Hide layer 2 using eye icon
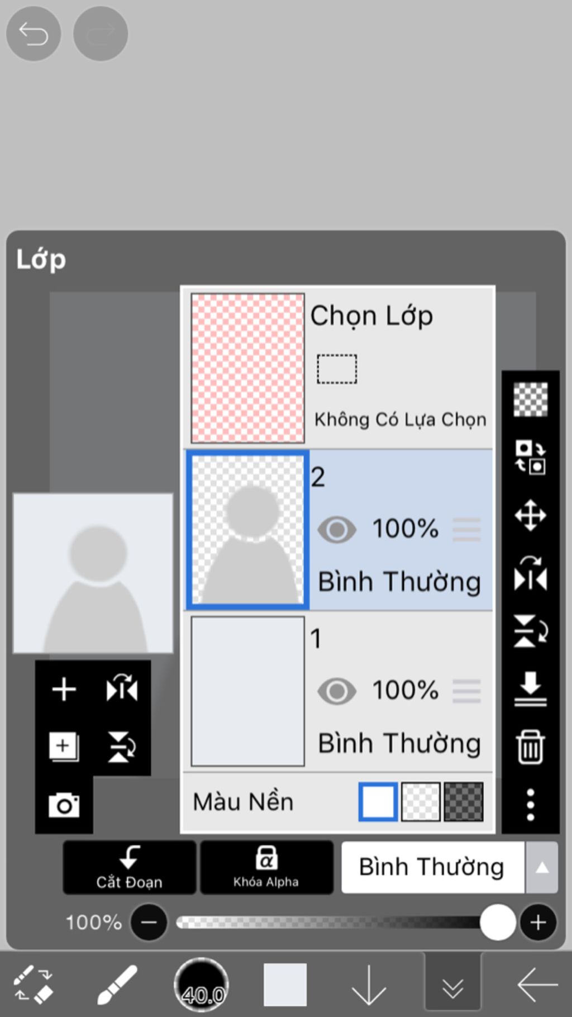Viewport: 572px width, 1017px height. (x=337, y=529)
